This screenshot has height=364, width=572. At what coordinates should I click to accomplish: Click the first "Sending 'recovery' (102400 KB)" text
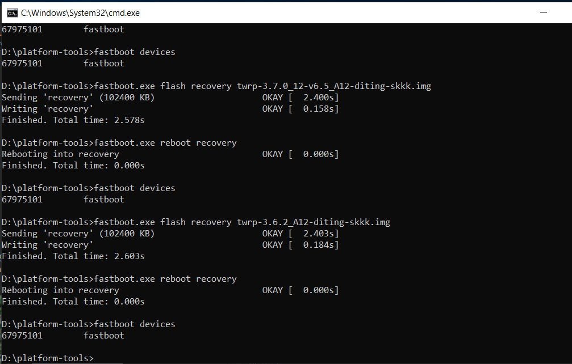pyautogui.click(x=78, y=98)
